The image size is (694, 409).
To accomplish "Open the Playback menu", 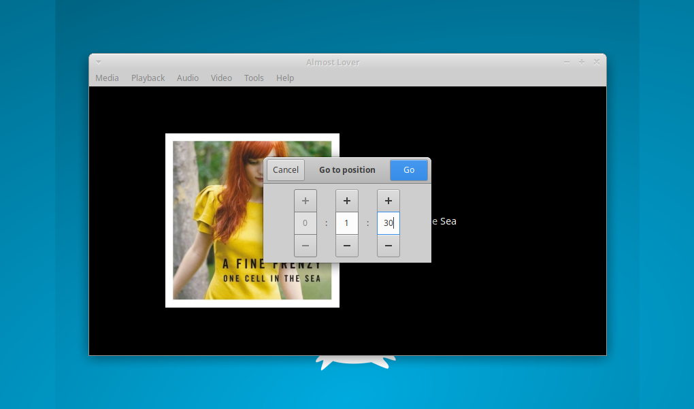I will [148, 78].
